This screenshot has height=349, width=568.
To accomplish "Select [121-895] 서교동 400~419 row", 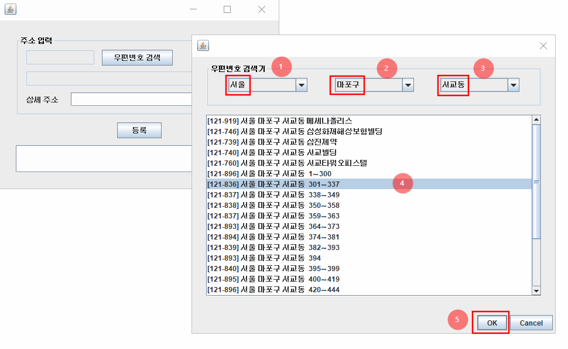I will pyautogui.click(x=369, y=279).
